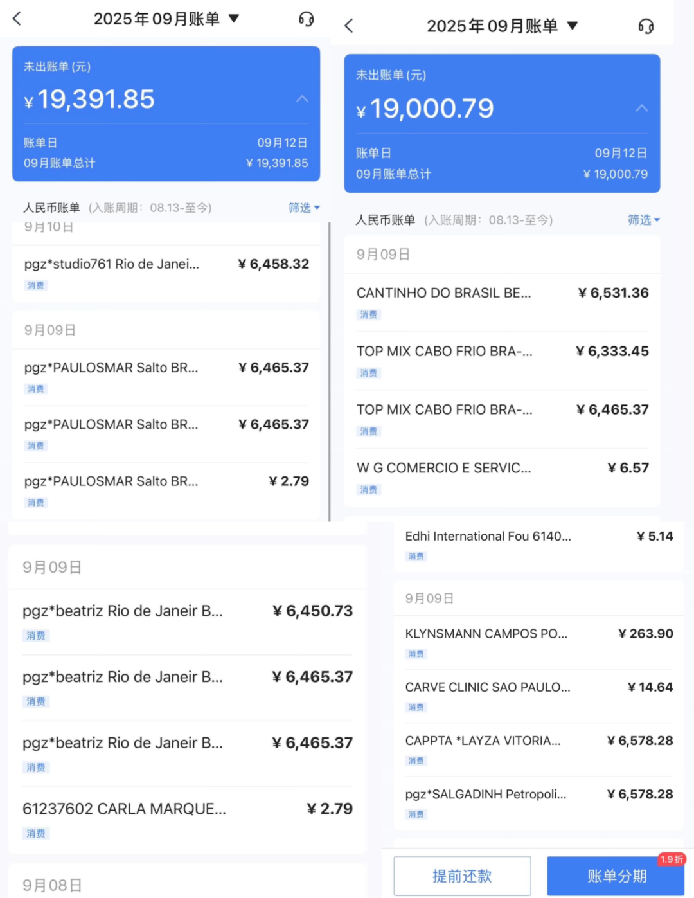The width and height of the screenshot is (694, 898).
Task: Click the 提前还款 button
Action: (462, 876)
